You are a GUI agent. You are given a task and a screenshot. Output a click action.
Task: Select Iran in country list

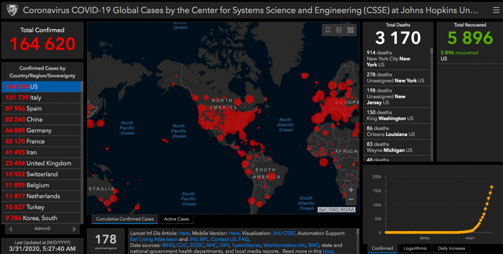[41, 152]
